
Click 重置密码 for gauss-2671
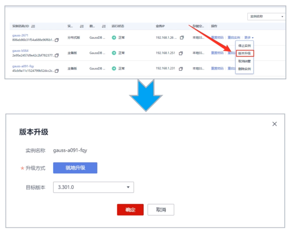[217, 38]
